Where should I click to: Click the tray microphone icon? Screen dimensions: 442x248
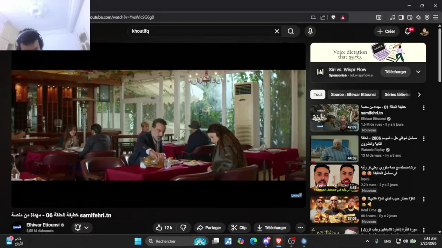[376, 241]
